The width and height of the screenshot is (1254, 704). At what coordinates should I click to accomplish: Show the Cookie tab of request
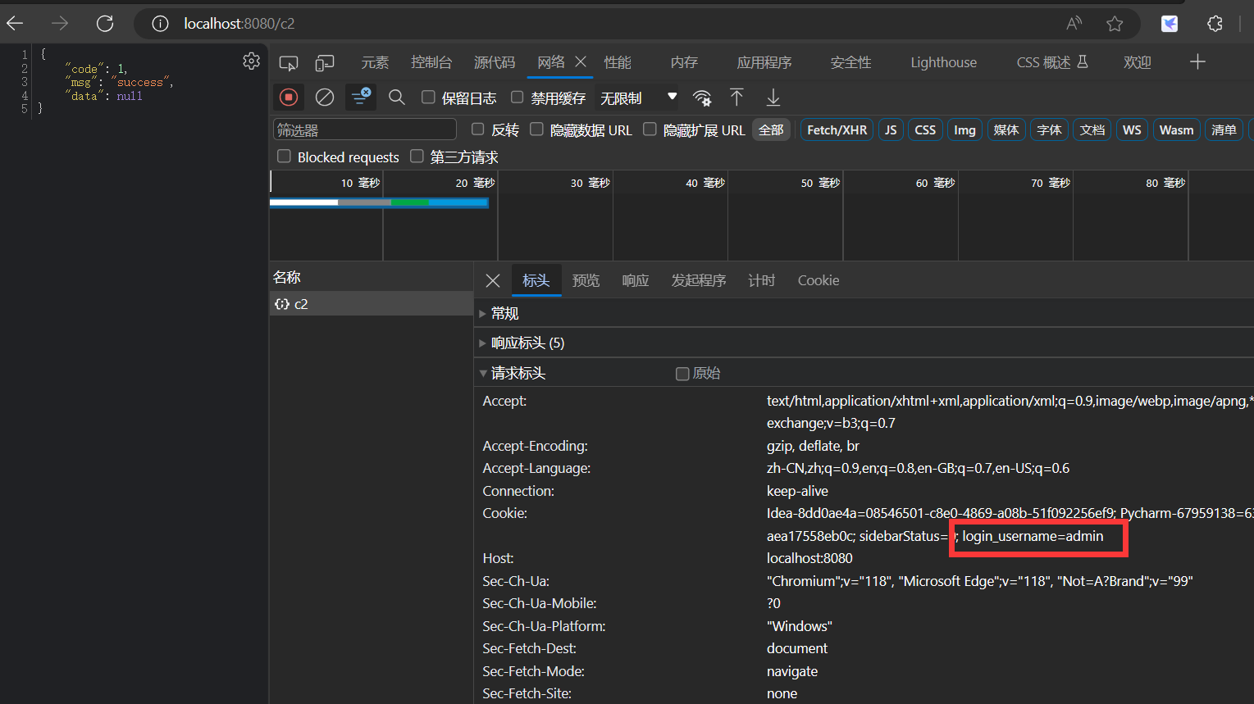pos(819,280)
